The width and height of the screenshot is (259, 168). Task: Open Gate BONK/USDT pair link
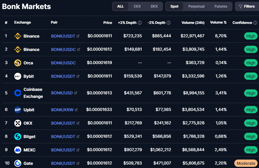click(x=63, y=163)
